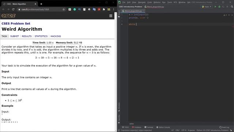Open the TODO tool window

[x=125, y=127]
